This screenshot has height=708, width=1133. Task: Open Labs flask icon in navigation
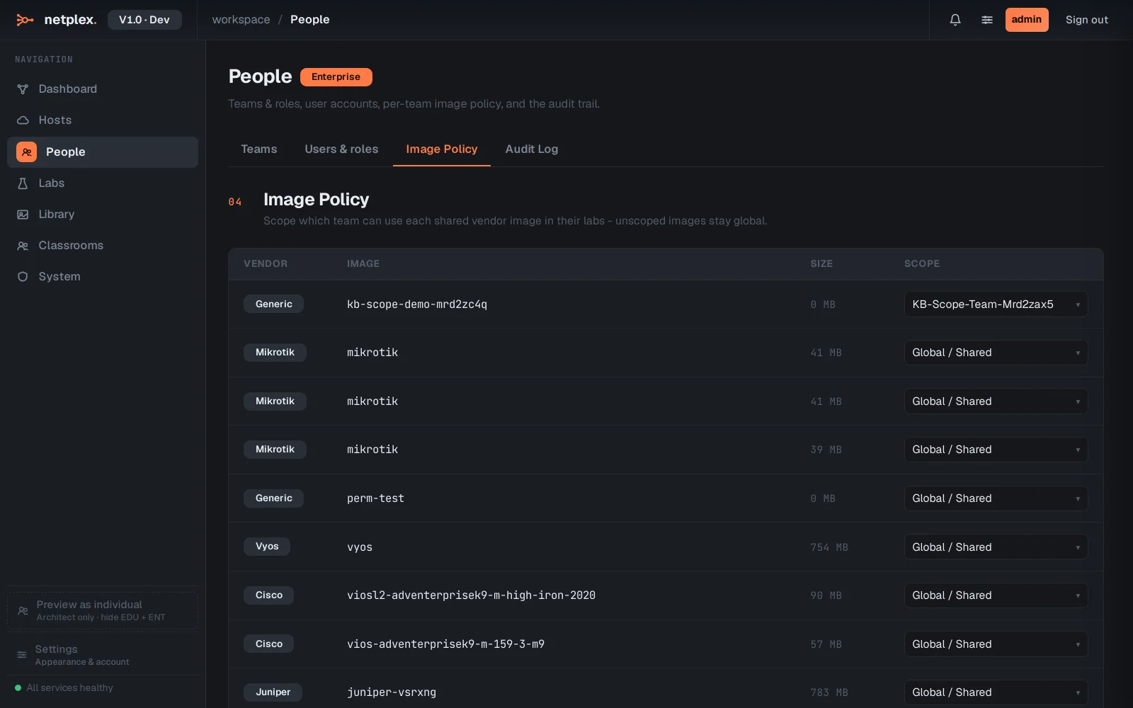click(23, 183)
